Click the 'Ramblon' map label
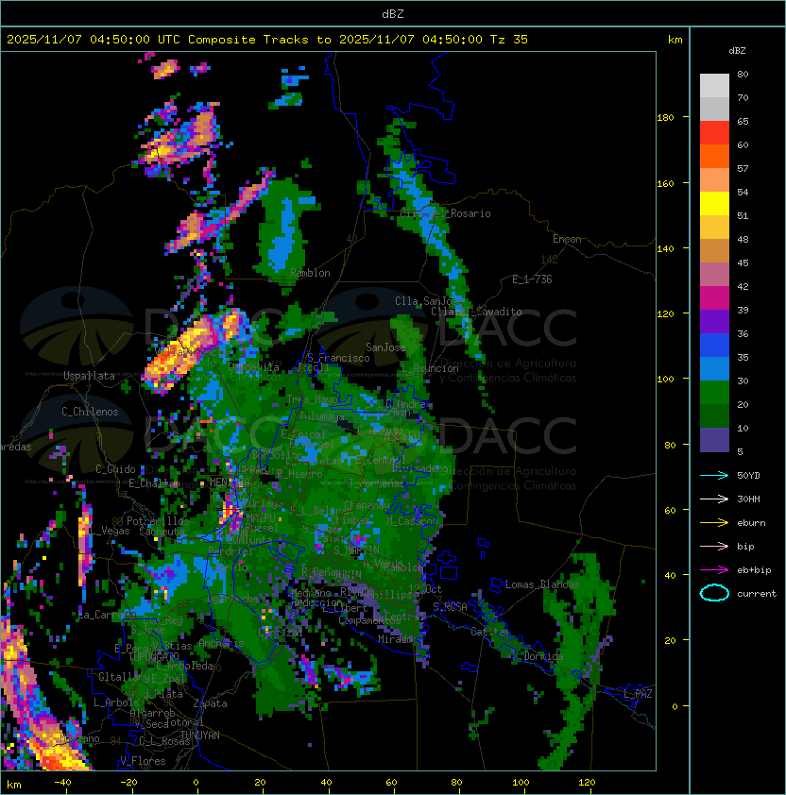This screenshot has height=795, width=786. (x=310, y=273)
